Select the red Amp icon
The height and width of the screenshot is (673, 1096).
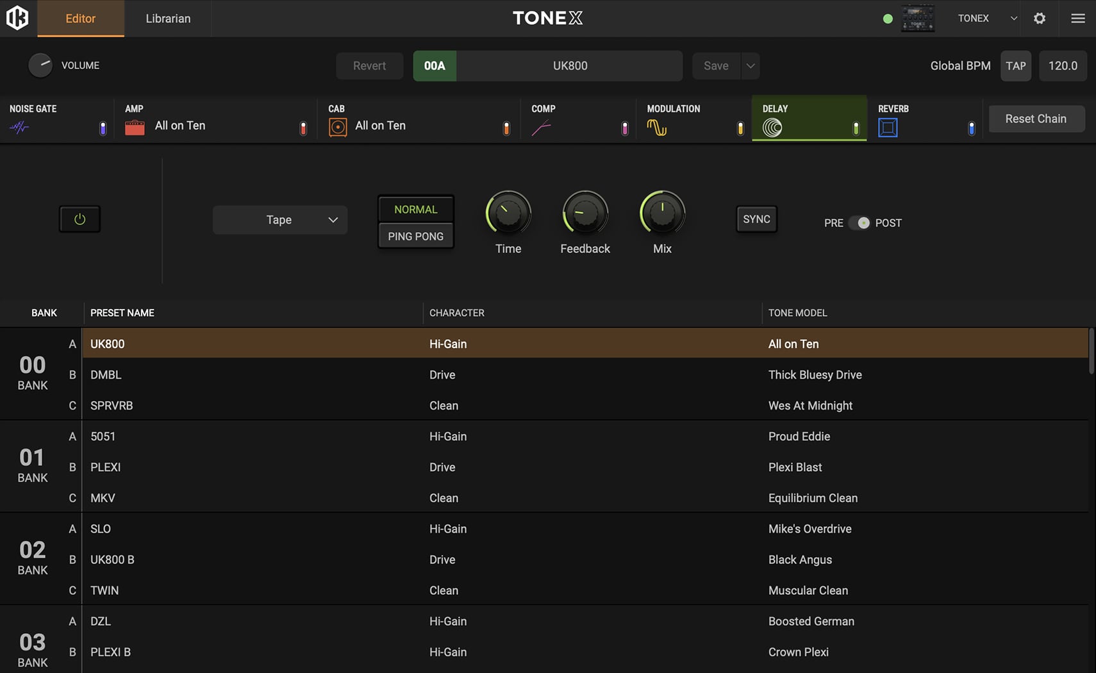click(x=135, y=128)
